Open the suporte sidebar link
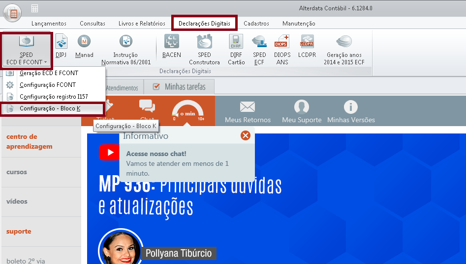466x264 pixels. 19,231
